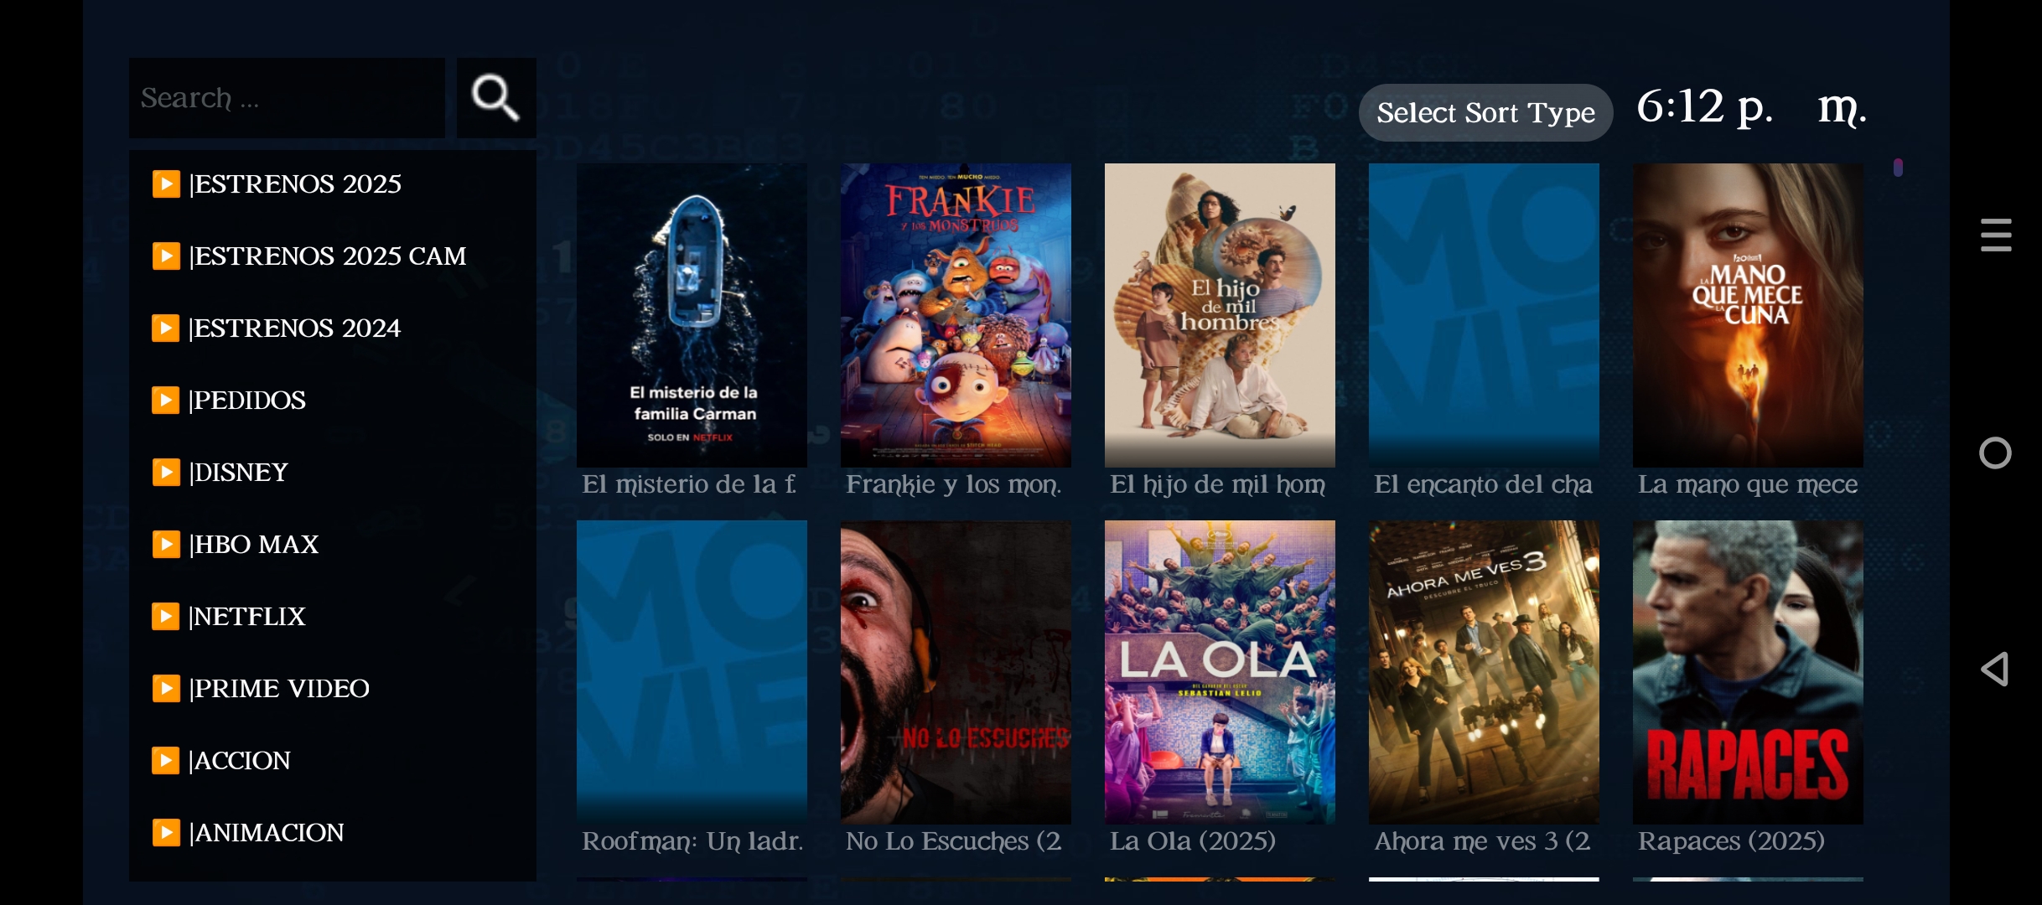Tap the Android home circle icon
Image resolution: width=2042 pixels, height=905 pixels.
[1995, 453]
